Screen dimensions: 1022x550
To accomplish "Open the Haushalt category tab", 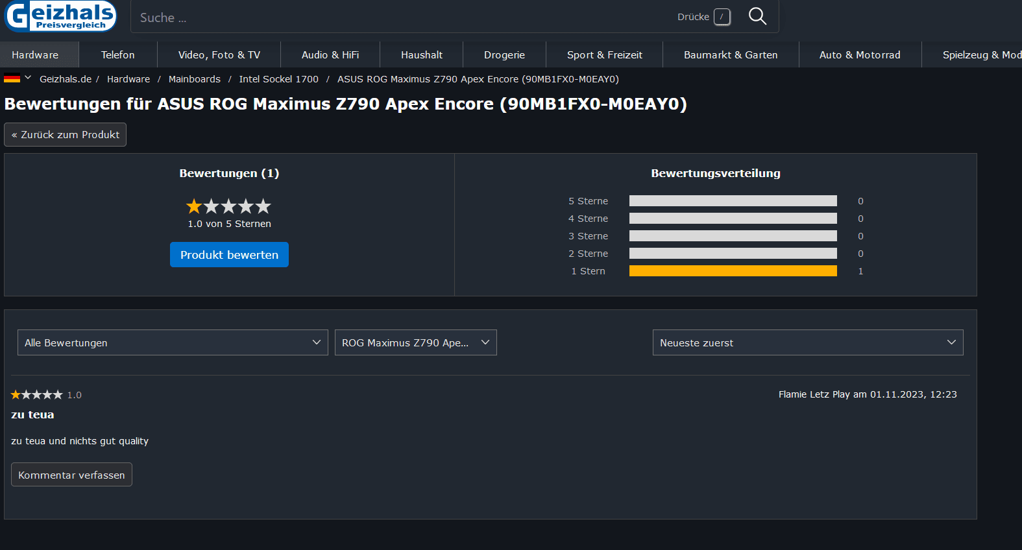I will [x=422, y=55].
